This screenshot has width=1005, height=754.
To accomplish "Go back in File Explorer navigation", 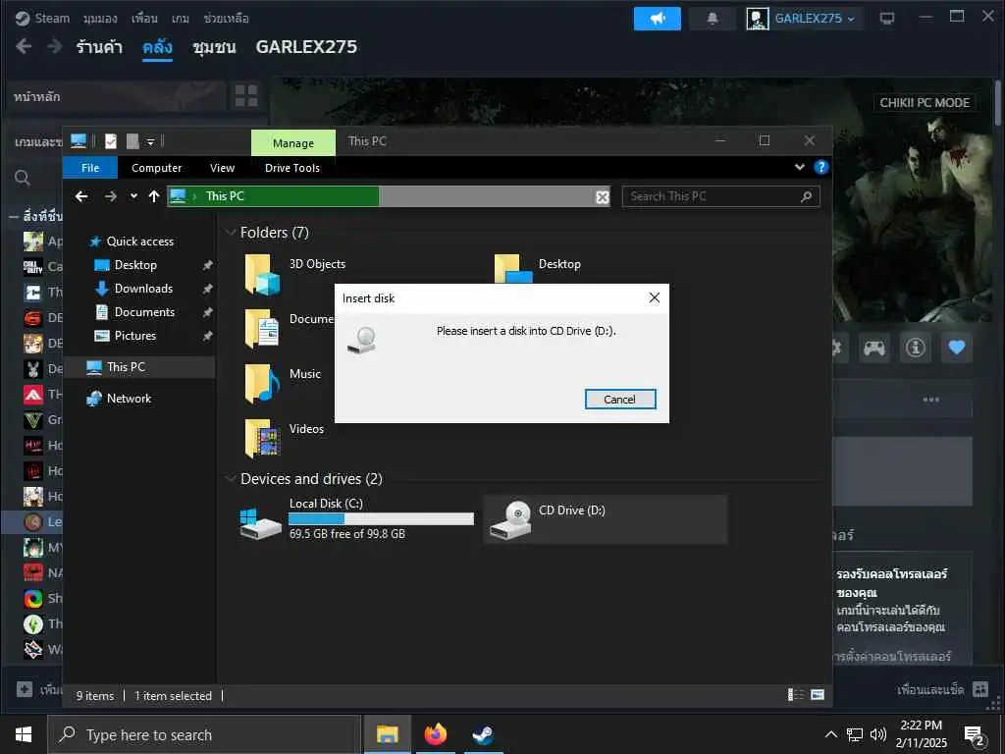I will [81, 196].
